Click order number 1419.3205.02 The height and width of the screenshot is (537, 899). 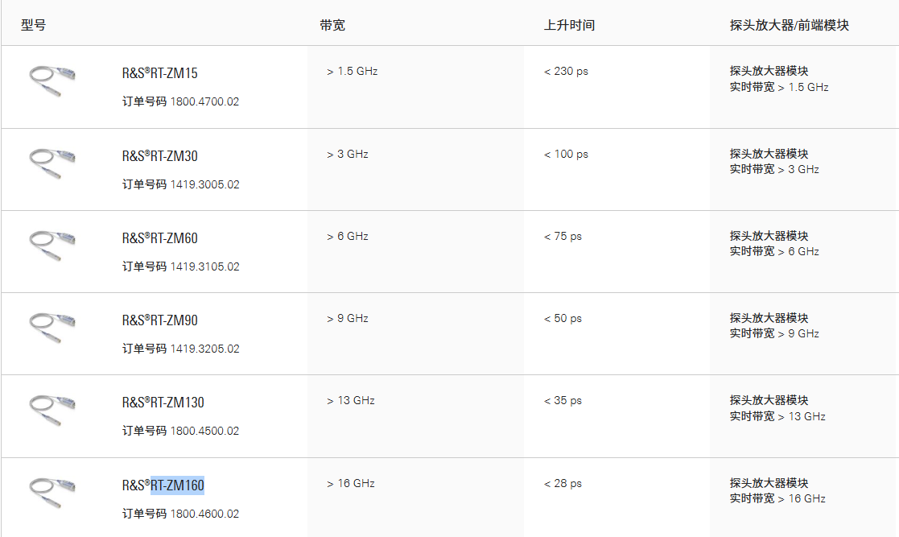204,349
